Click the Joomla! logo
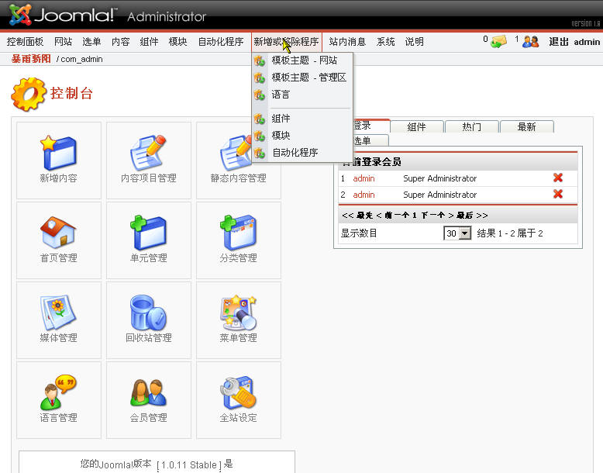The height and width of the screenshot is (473, 603). tap(62, 15)
